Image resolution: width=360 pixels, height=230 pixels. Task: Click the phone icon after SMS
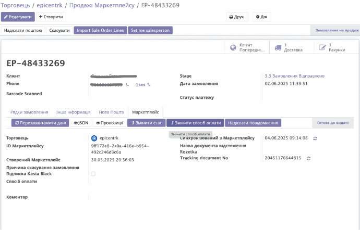click(149, 84)
